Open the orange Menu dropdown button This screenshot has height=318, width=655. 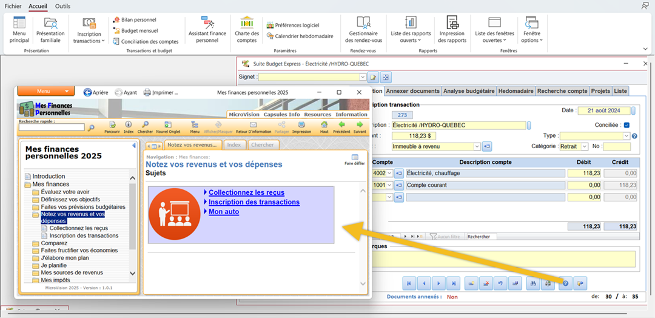pyautogui.click(x=46, y=91)
